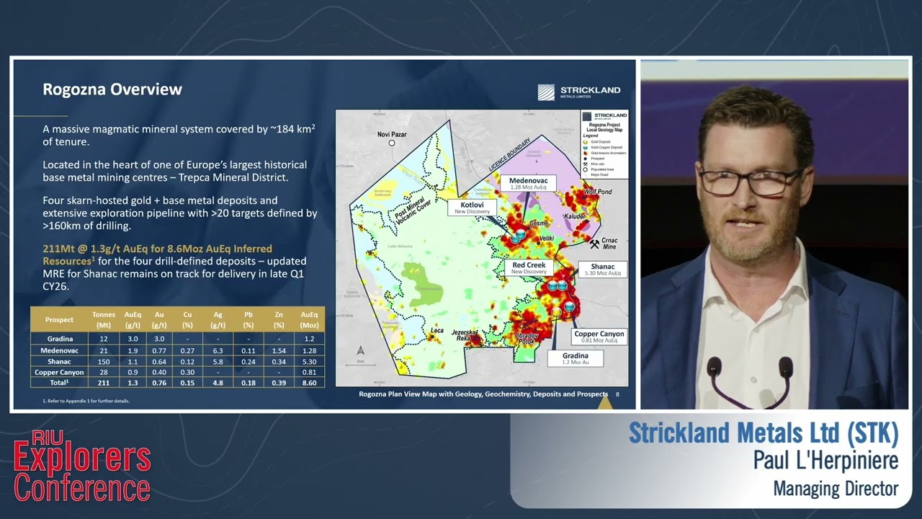This screenshot has height=519, width=922.
Task: Click the "Licence Boundary" map label
Action: (511, 153)
